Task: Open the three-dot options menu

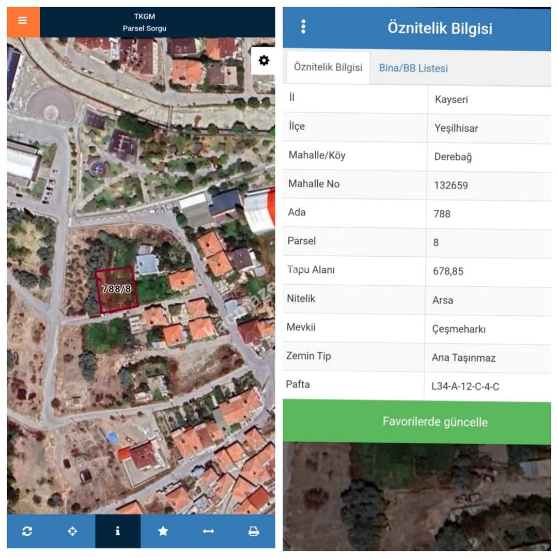Action: (303, 27)
